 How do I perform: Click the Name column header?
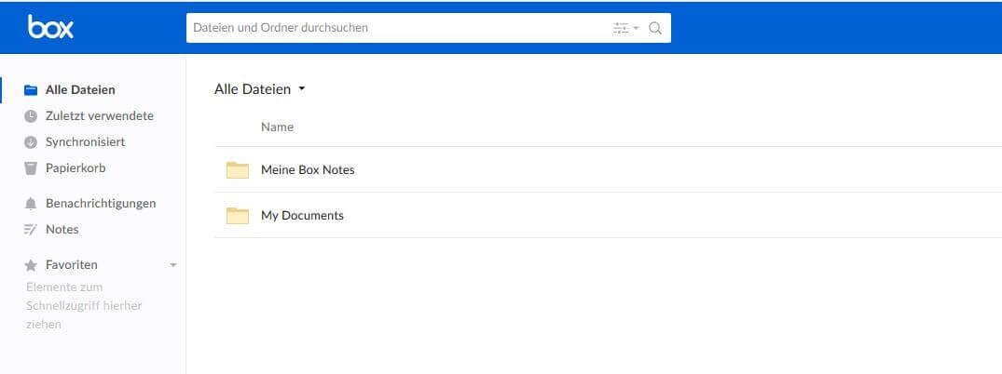coord(277,127)
